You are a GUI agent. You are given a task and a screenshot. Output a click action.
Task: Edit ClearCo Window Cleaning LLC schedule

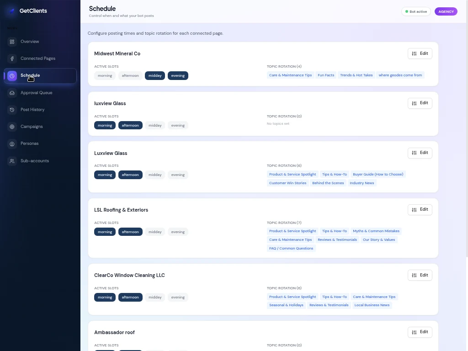click(x=420, y=275)
